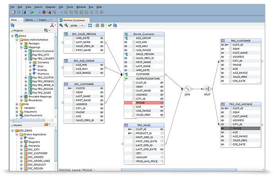The image size is (274, 183).
Task: Select the SPLIT component node
Action: pyautogui.click(x=207, y=89)
